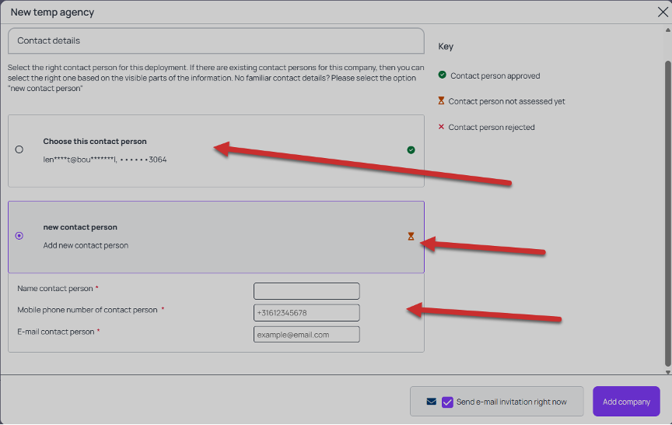Screen dimensions: 672x425
Task: Uncheck 'Send e-mail invitation right now' checkbox
Action: coord(447,402)
